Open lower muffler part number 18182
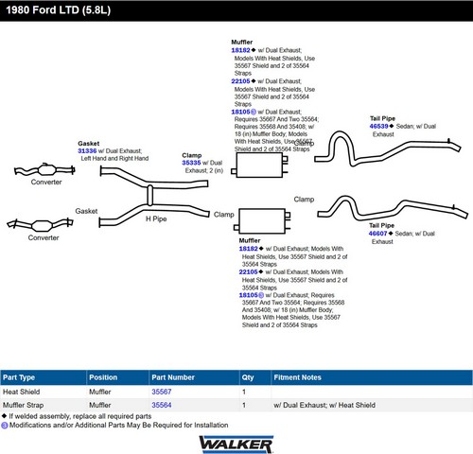Screen dimensions: 473x454 coord(249,249)
